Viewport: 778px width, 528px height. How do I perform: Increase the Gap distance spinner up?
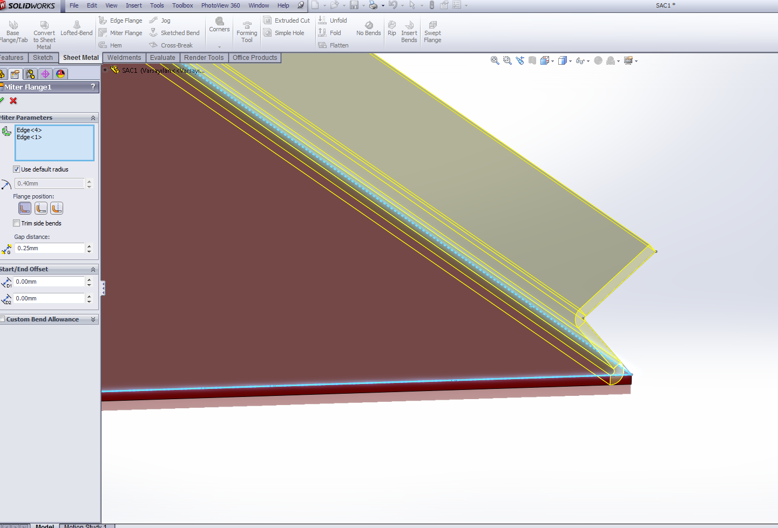89,246
